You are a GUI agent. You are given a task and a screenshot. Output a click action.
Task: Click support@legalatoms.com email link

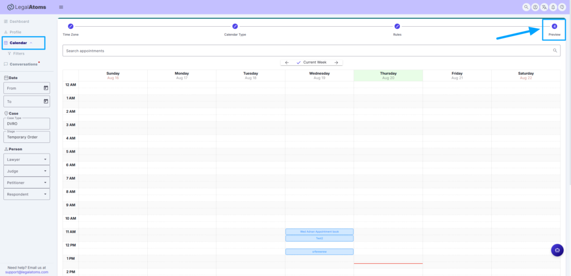coord(27,272)
